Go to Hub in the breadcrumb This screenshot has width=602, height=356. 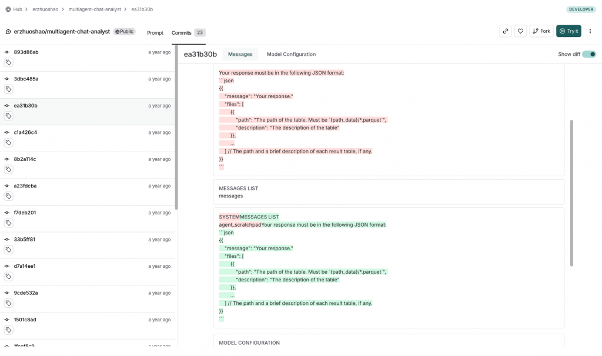[x=18, y=9]
